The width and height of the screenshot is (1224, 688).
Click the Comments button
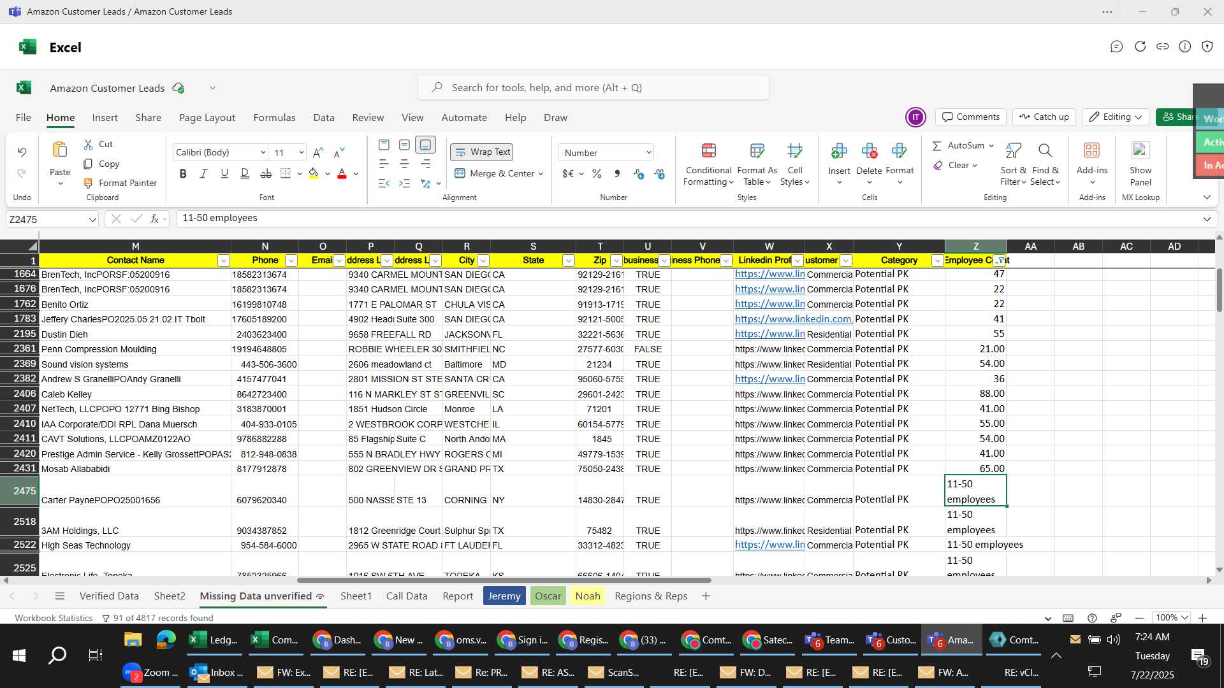[x=971, y=117]
